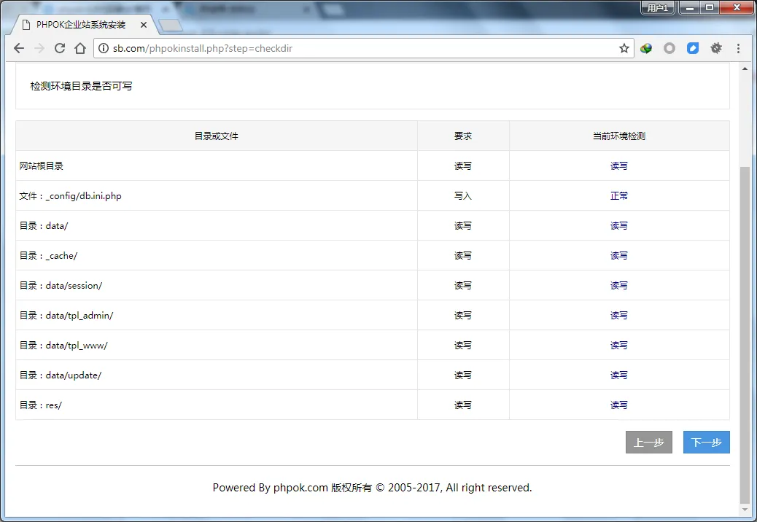Click the scrollbar up arrow

click(x=745, y=69)
